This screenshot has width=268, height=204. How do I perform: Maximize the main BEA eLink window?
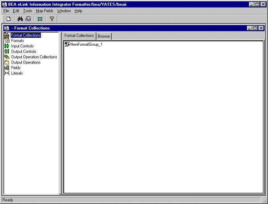point(257,4)
